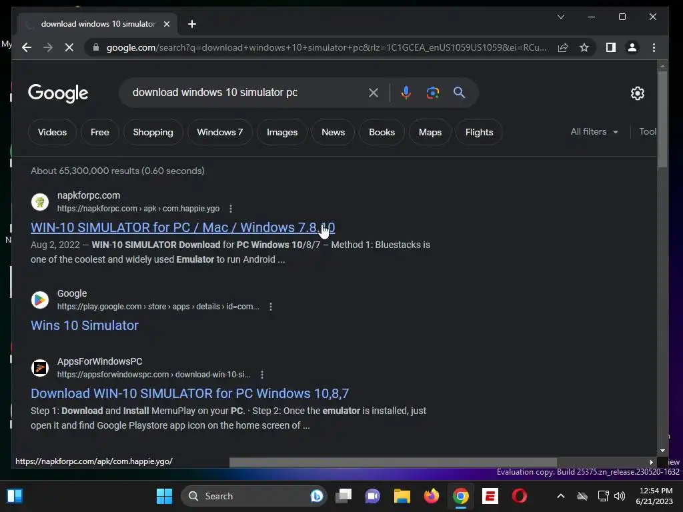This screenshot has height=512, width=683.
Task: Click the forward navigation arrow
Action: pyautogui.click(x=48, y=47)
